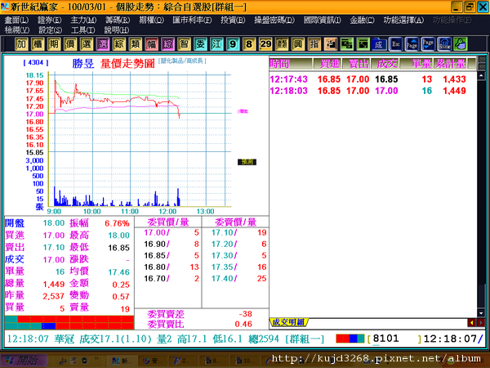
Task: Click the 賣出 column header
Action: [356, 64]
